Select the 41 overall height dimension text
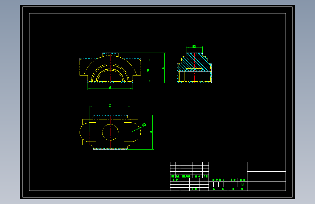 point(163,68)
